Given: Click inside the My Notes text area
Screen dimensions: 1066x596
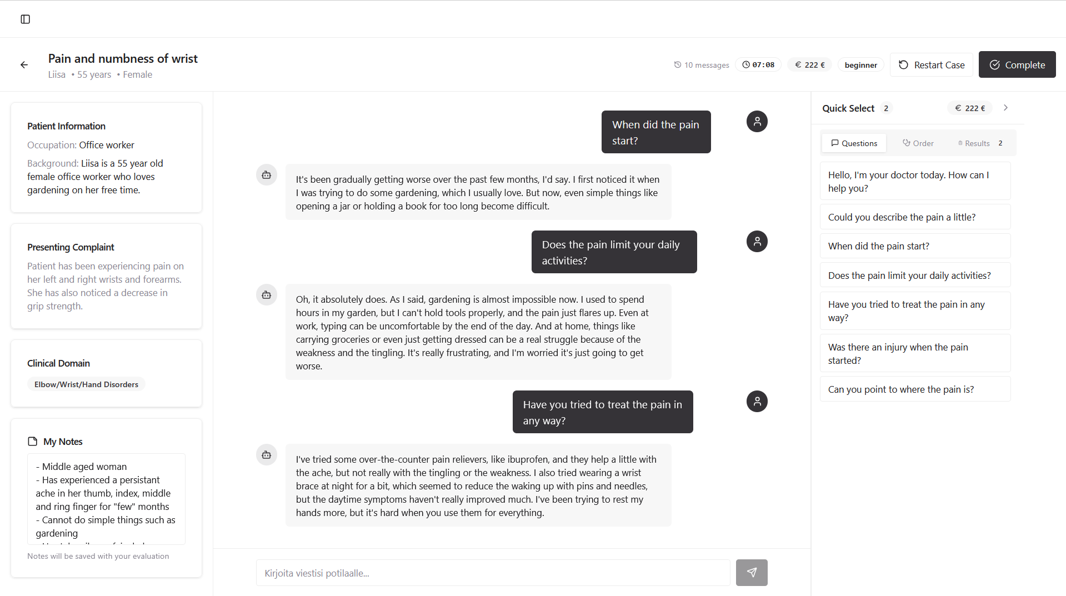Looking at the screenshot, I should 106,499.
